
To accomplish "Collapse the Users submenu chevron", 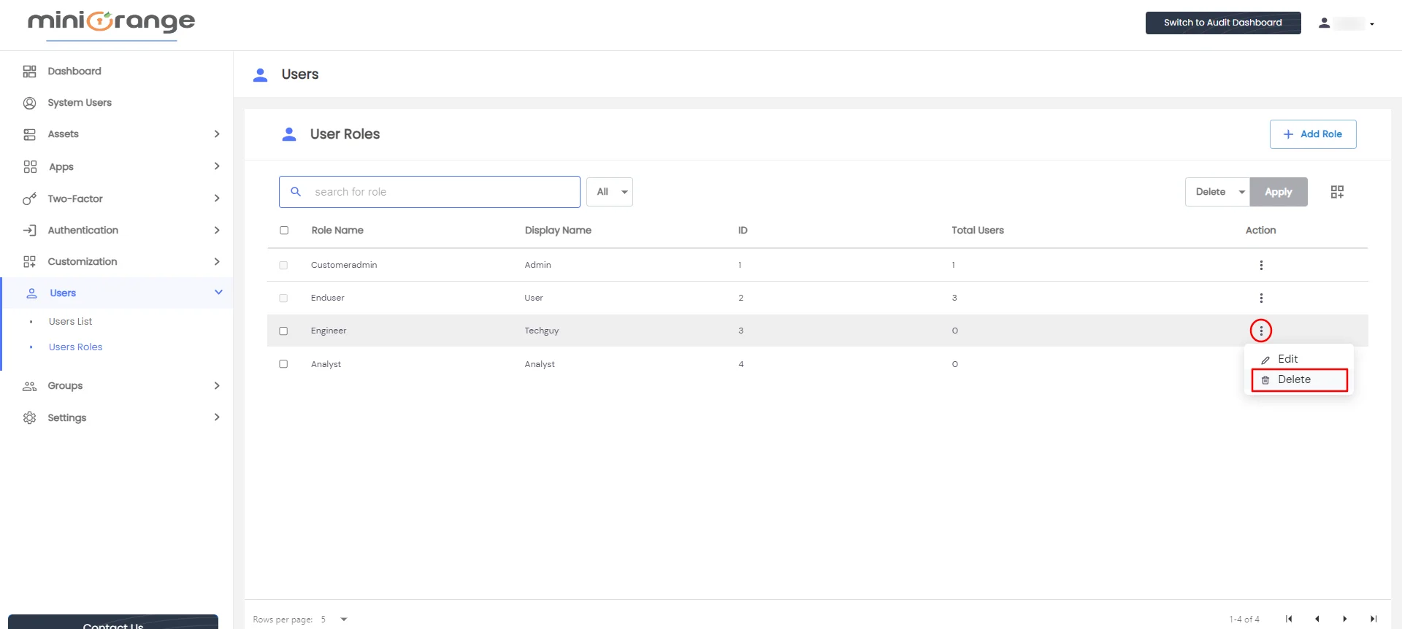I will [218, 293].
